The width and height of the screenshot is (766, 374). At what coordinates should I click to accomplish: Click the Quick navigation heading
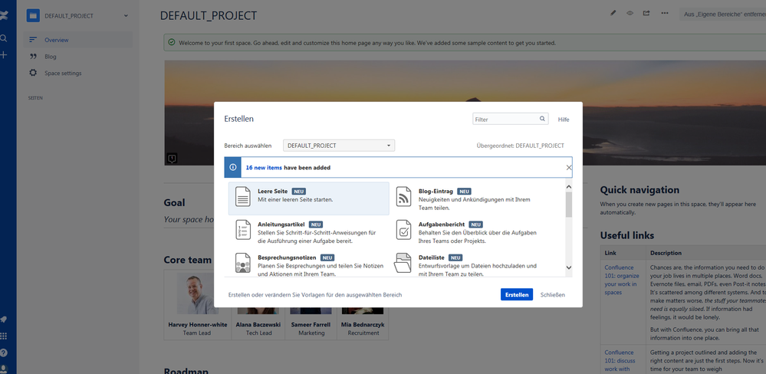pos(639,190)
